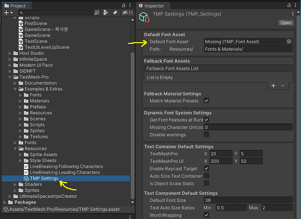Click the Project tree vertical scrollbar

pyautogui.click(x=132, y=126)
